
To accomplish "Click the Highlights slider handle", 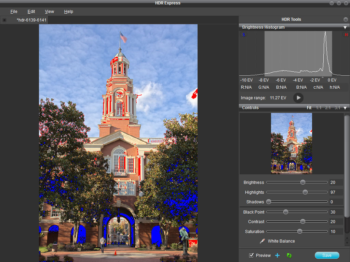I will point(305,192).
